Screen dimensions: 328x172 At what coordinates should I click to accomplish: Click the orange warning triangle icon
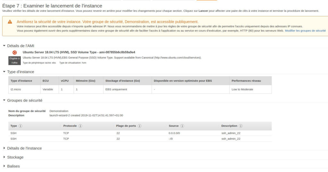(x=10, y=22)
